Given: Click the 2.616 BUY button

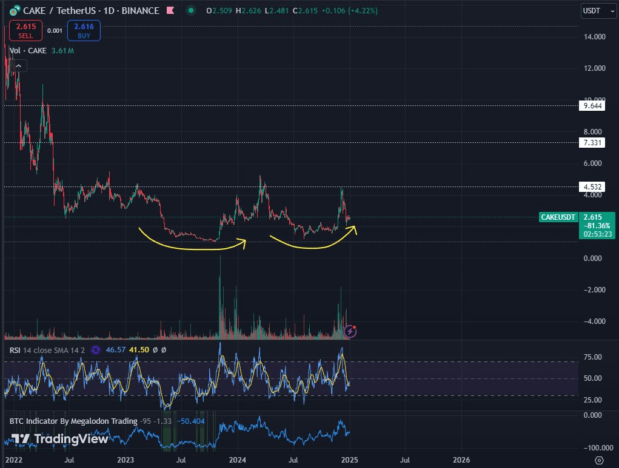Looking at the screenshot, I should point(84,31).
